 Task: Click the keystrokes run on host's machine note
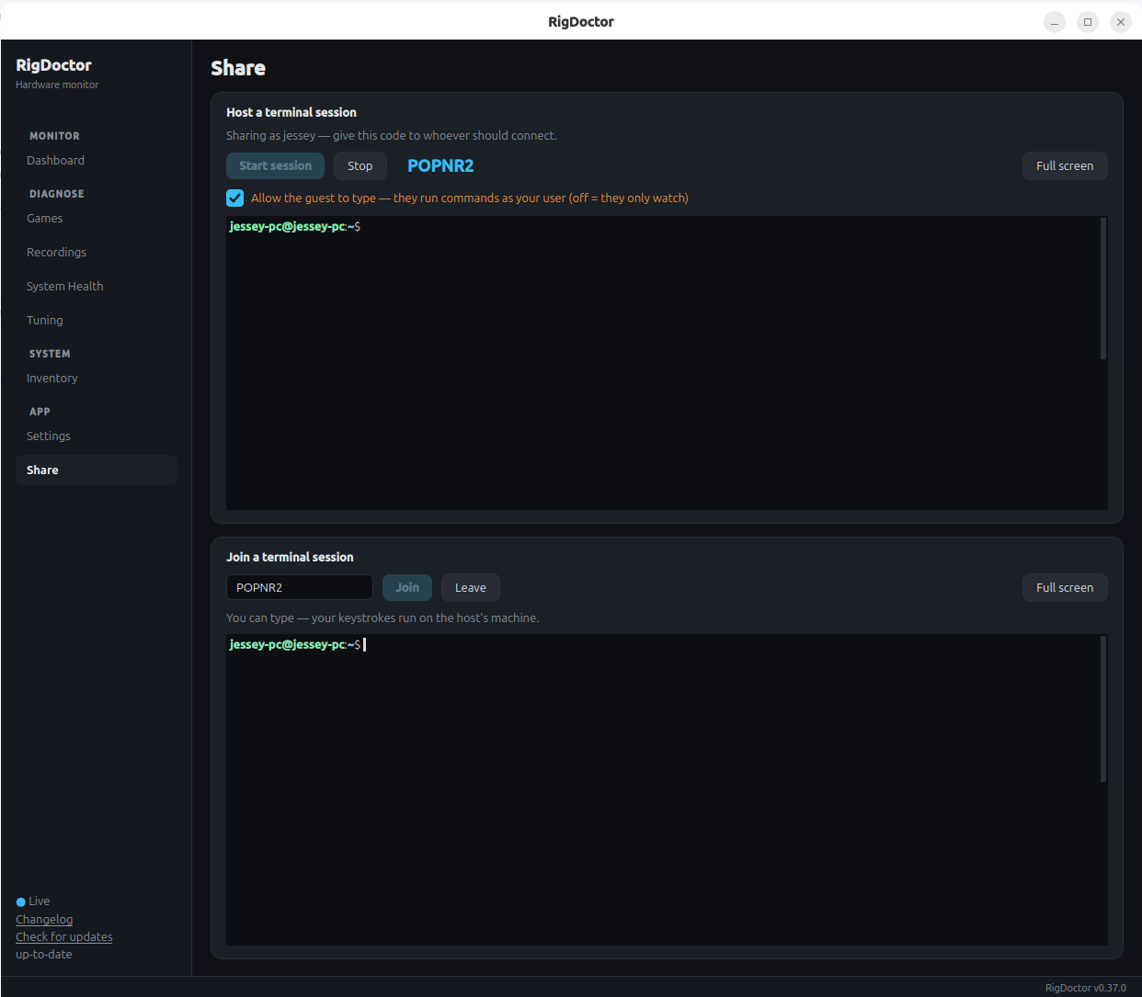tap(383, 617)
